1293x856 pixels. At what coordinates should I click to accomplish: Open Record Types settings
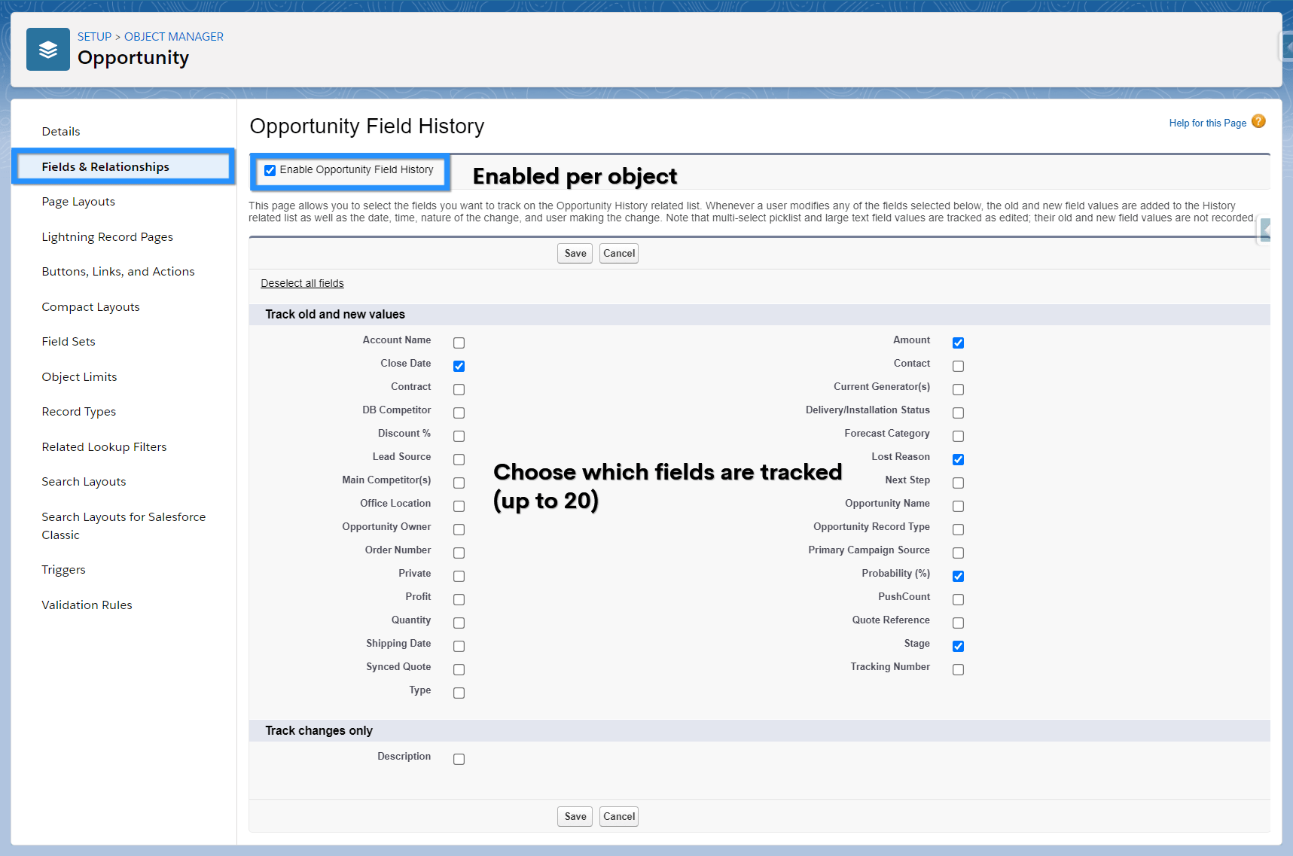[x=78, y=411]
